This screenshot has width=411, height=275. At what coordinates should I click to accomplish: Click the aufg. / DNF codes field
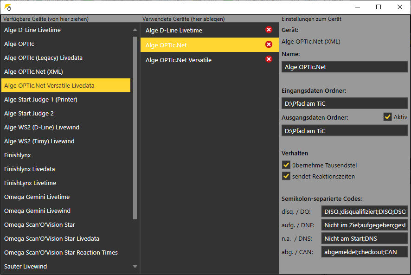click(x=364, y=225)
